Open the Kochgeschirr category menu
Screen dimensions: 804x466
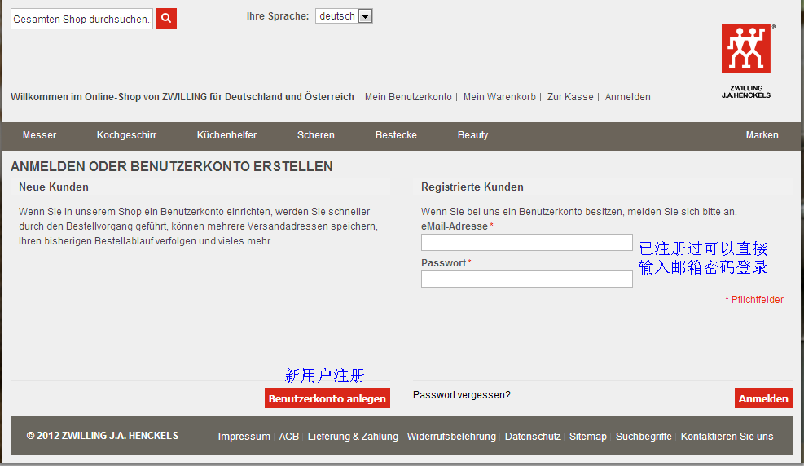pos(126,135)
